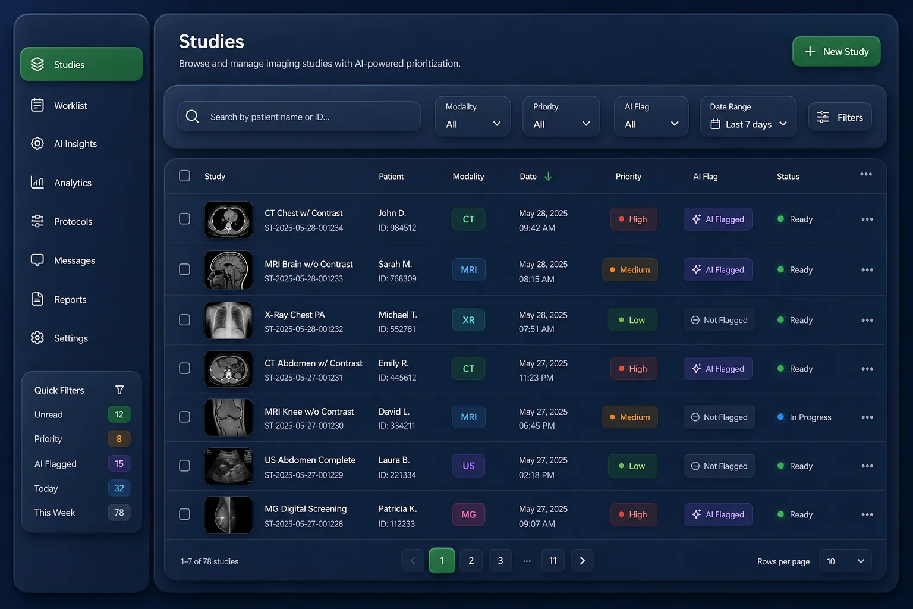Open the table header options menu
913x609 pixels.
[x=866, y=174]
